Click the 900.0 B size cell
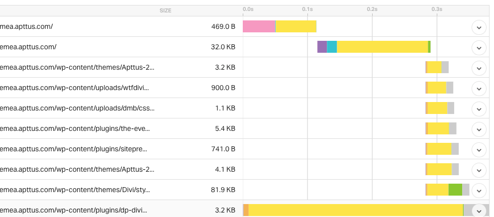The height and width of the screenshot is (217, 494). click(x=223, y=88)
